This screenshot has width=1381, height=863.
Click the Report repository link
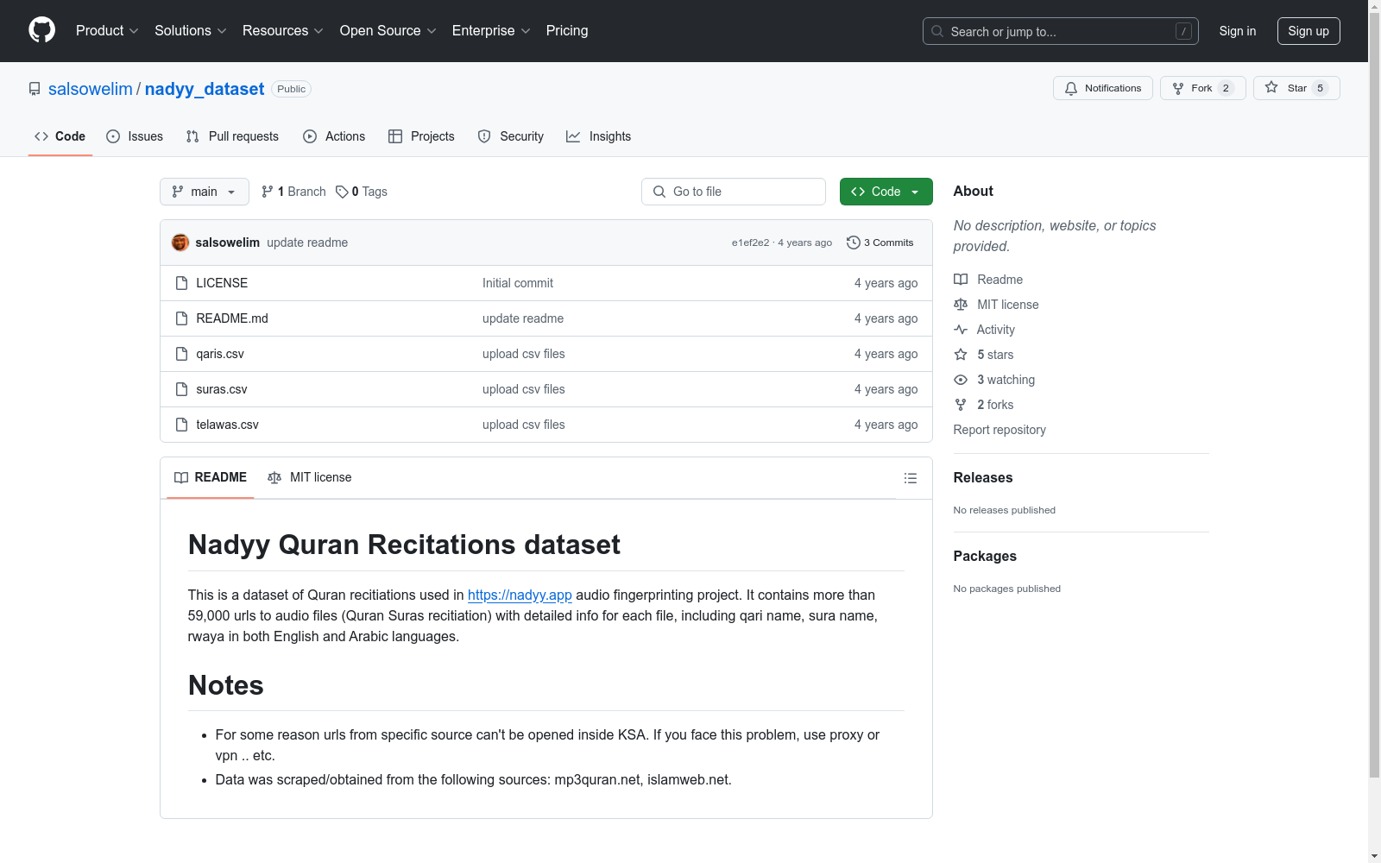tap(999, 430)
